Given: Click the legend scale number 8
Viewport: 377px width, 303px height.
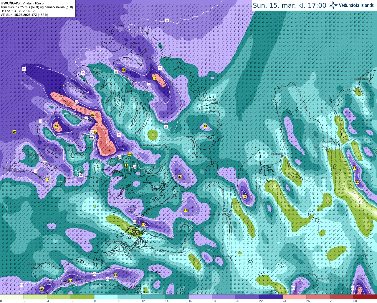Looking at the screenshot, I should click(x=95, y=301).
